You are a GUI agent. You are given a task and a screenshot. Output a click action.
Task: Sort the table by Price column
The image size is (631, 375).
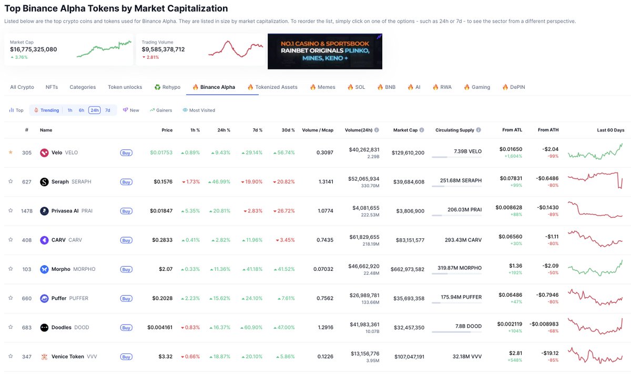click(167, 130)
